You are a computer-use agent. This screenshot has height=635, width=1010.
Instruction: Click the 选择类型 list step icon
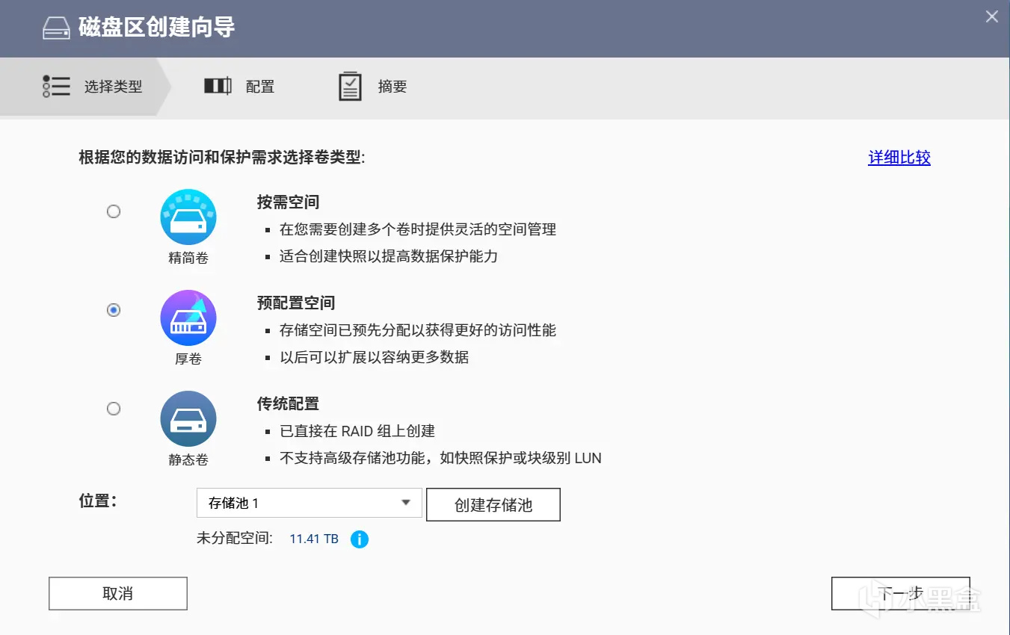tap(56, 87)
